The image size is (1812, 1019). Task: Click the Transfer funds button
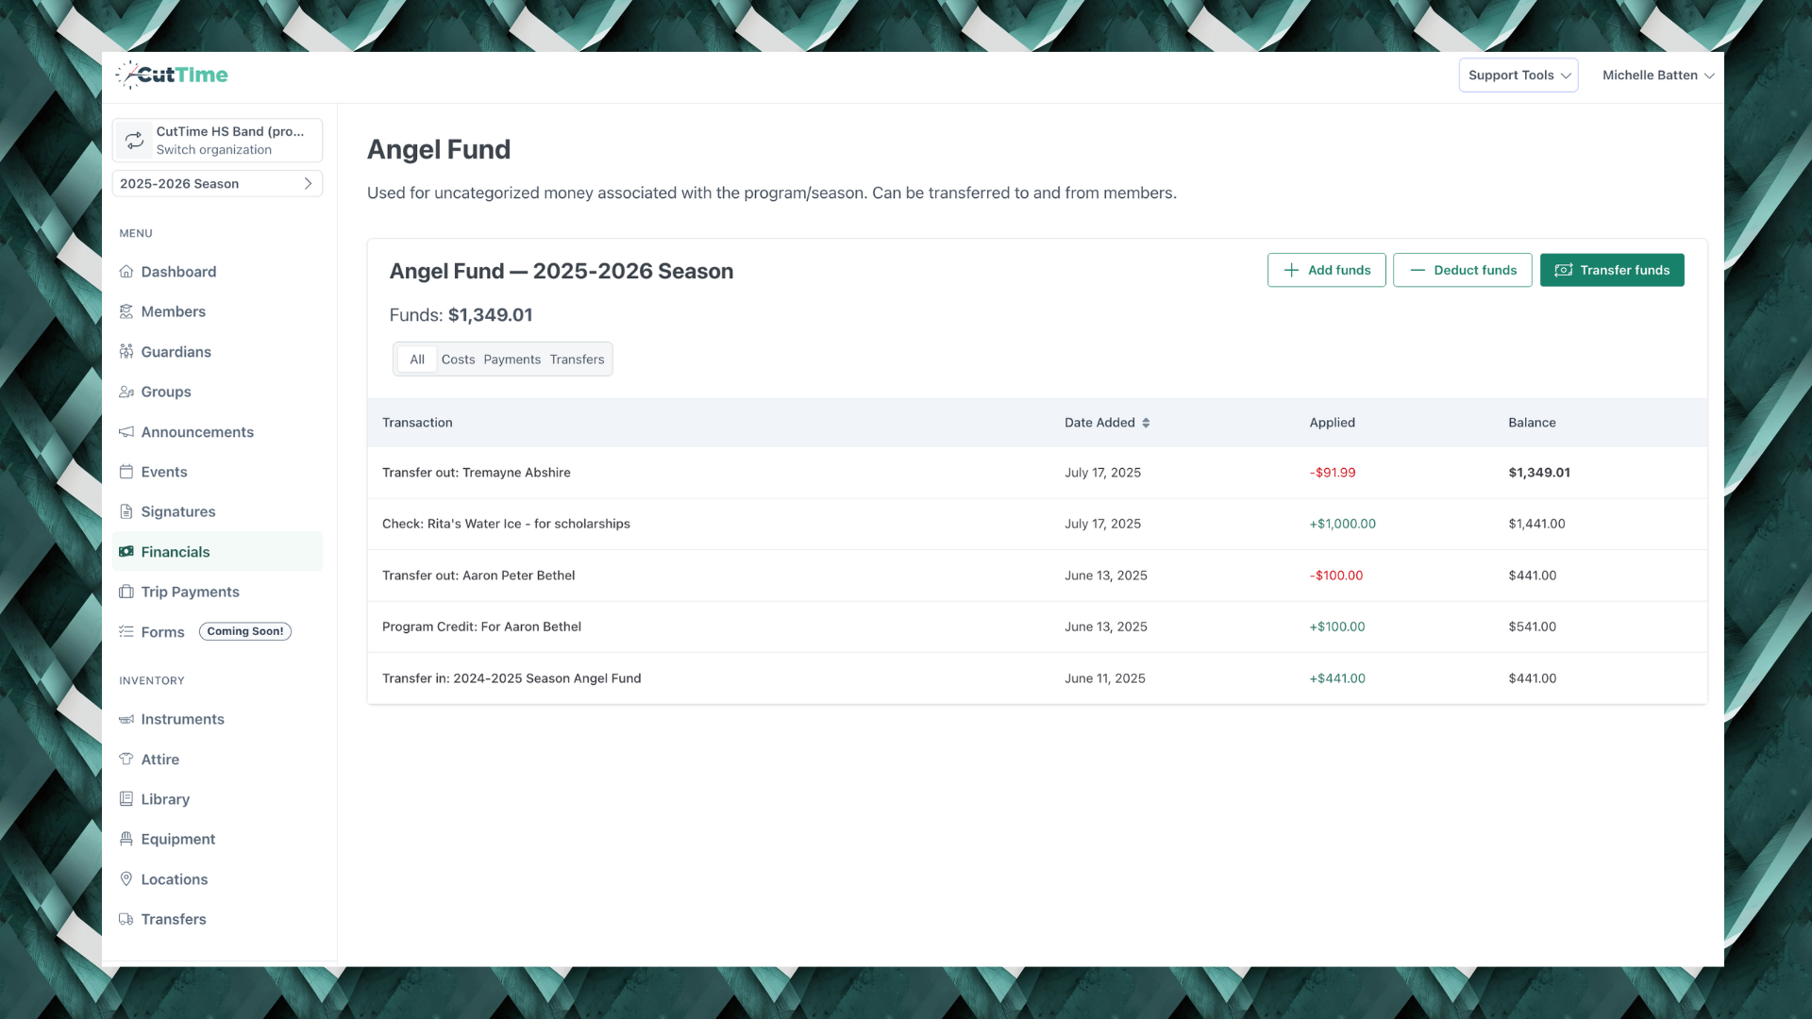click(x=1612, y=270)
